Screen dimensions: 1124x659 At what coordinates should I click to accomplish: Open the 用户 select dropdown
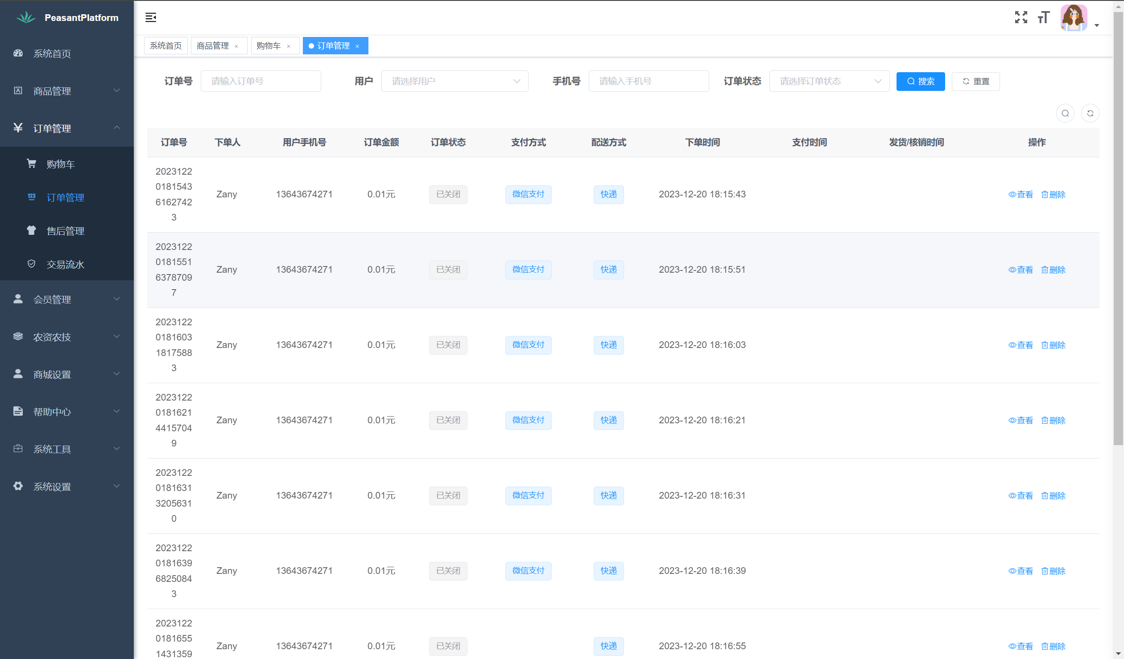[455, 81]
